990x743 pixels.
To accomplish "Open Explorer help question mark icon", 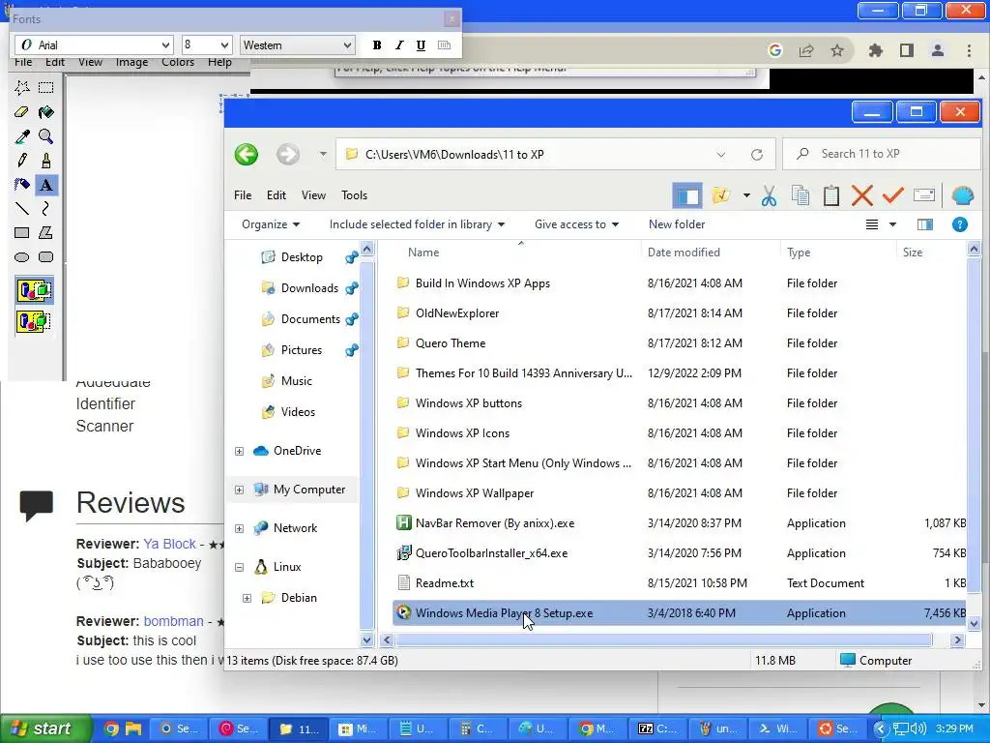I will pos(960,224).
